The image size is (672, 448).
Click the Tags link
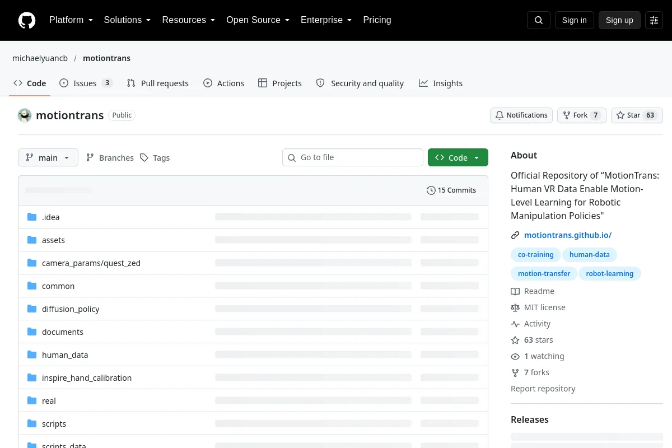[x=155, y=158]
